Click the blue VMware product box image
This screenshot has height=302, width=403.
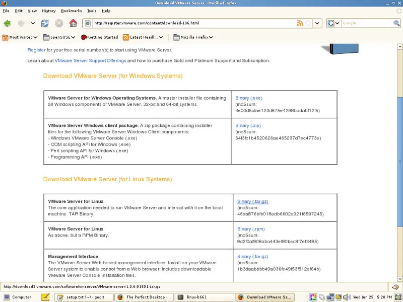tap(341, 49)
